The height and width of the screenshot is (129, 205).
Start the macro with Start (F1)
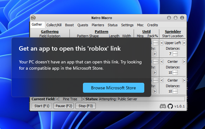pos(42,106)
